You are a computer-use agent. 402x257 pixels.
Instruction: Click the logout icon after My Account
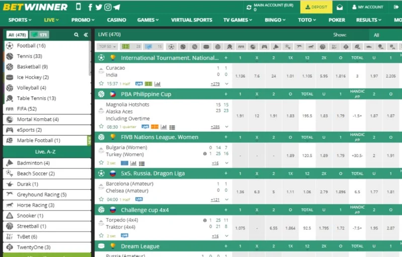pos(396,7)
